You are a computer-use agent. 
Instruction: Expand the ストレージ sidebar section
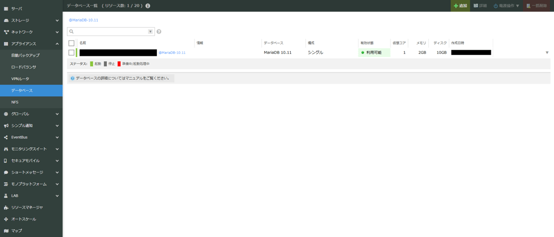pyautogui.click(x=57, y=20)
